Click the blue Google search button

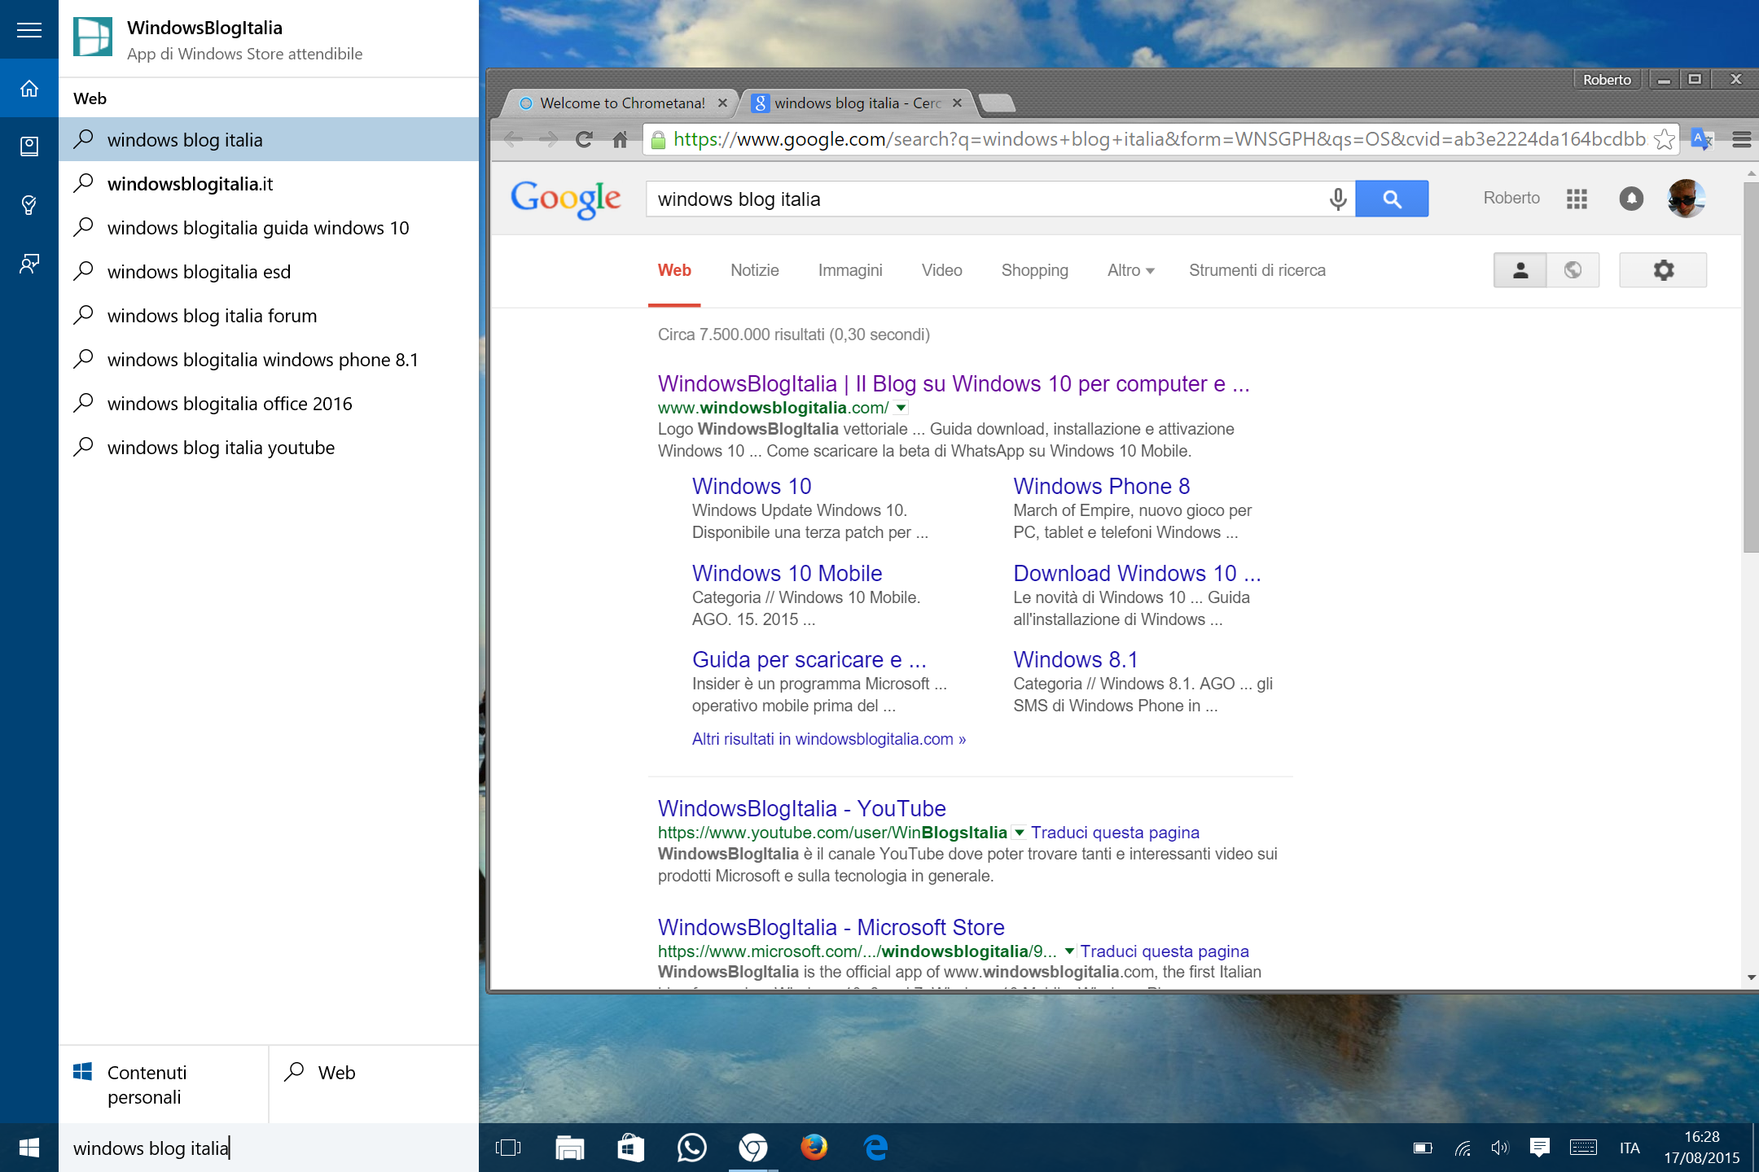click(1392, 199)
